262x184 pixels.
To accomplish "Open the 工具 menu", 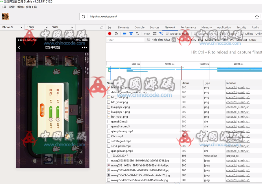I will pyautogui.click(x=3, y=7).
